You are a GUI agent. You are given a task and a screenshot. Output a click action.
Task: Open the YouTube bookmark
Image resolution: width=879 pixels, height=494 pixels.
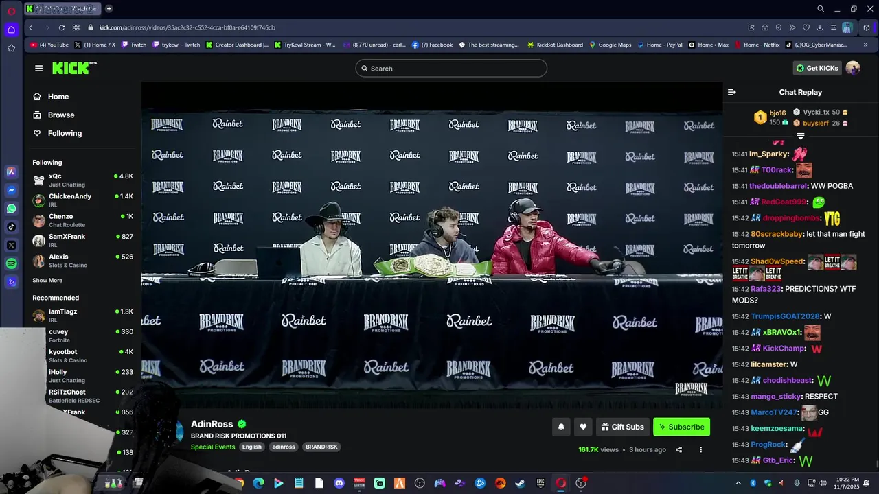tap(49, 45)
